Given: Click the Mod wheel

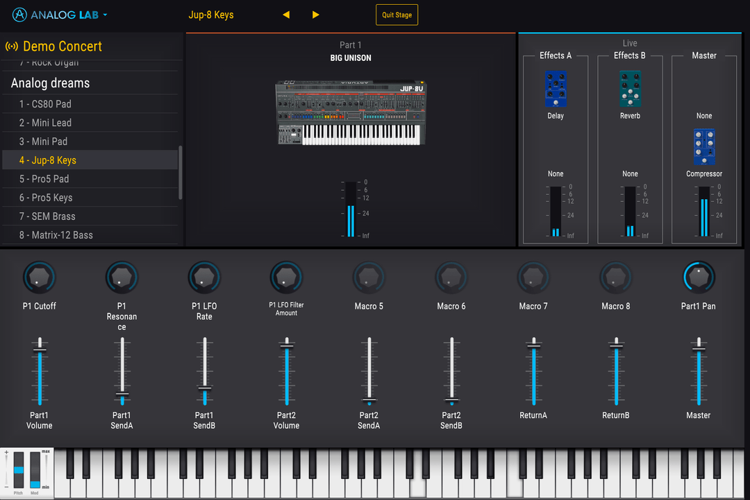Looking at the screenshot, I should (35, 470).
